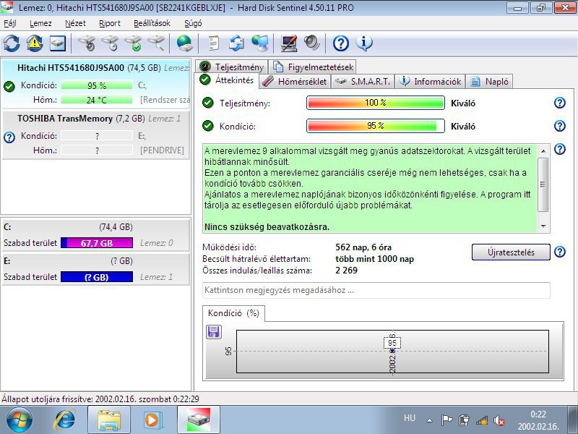Click the muted volume tray icon
Viewport: 578px width, 434px height.
pos(499,420)
